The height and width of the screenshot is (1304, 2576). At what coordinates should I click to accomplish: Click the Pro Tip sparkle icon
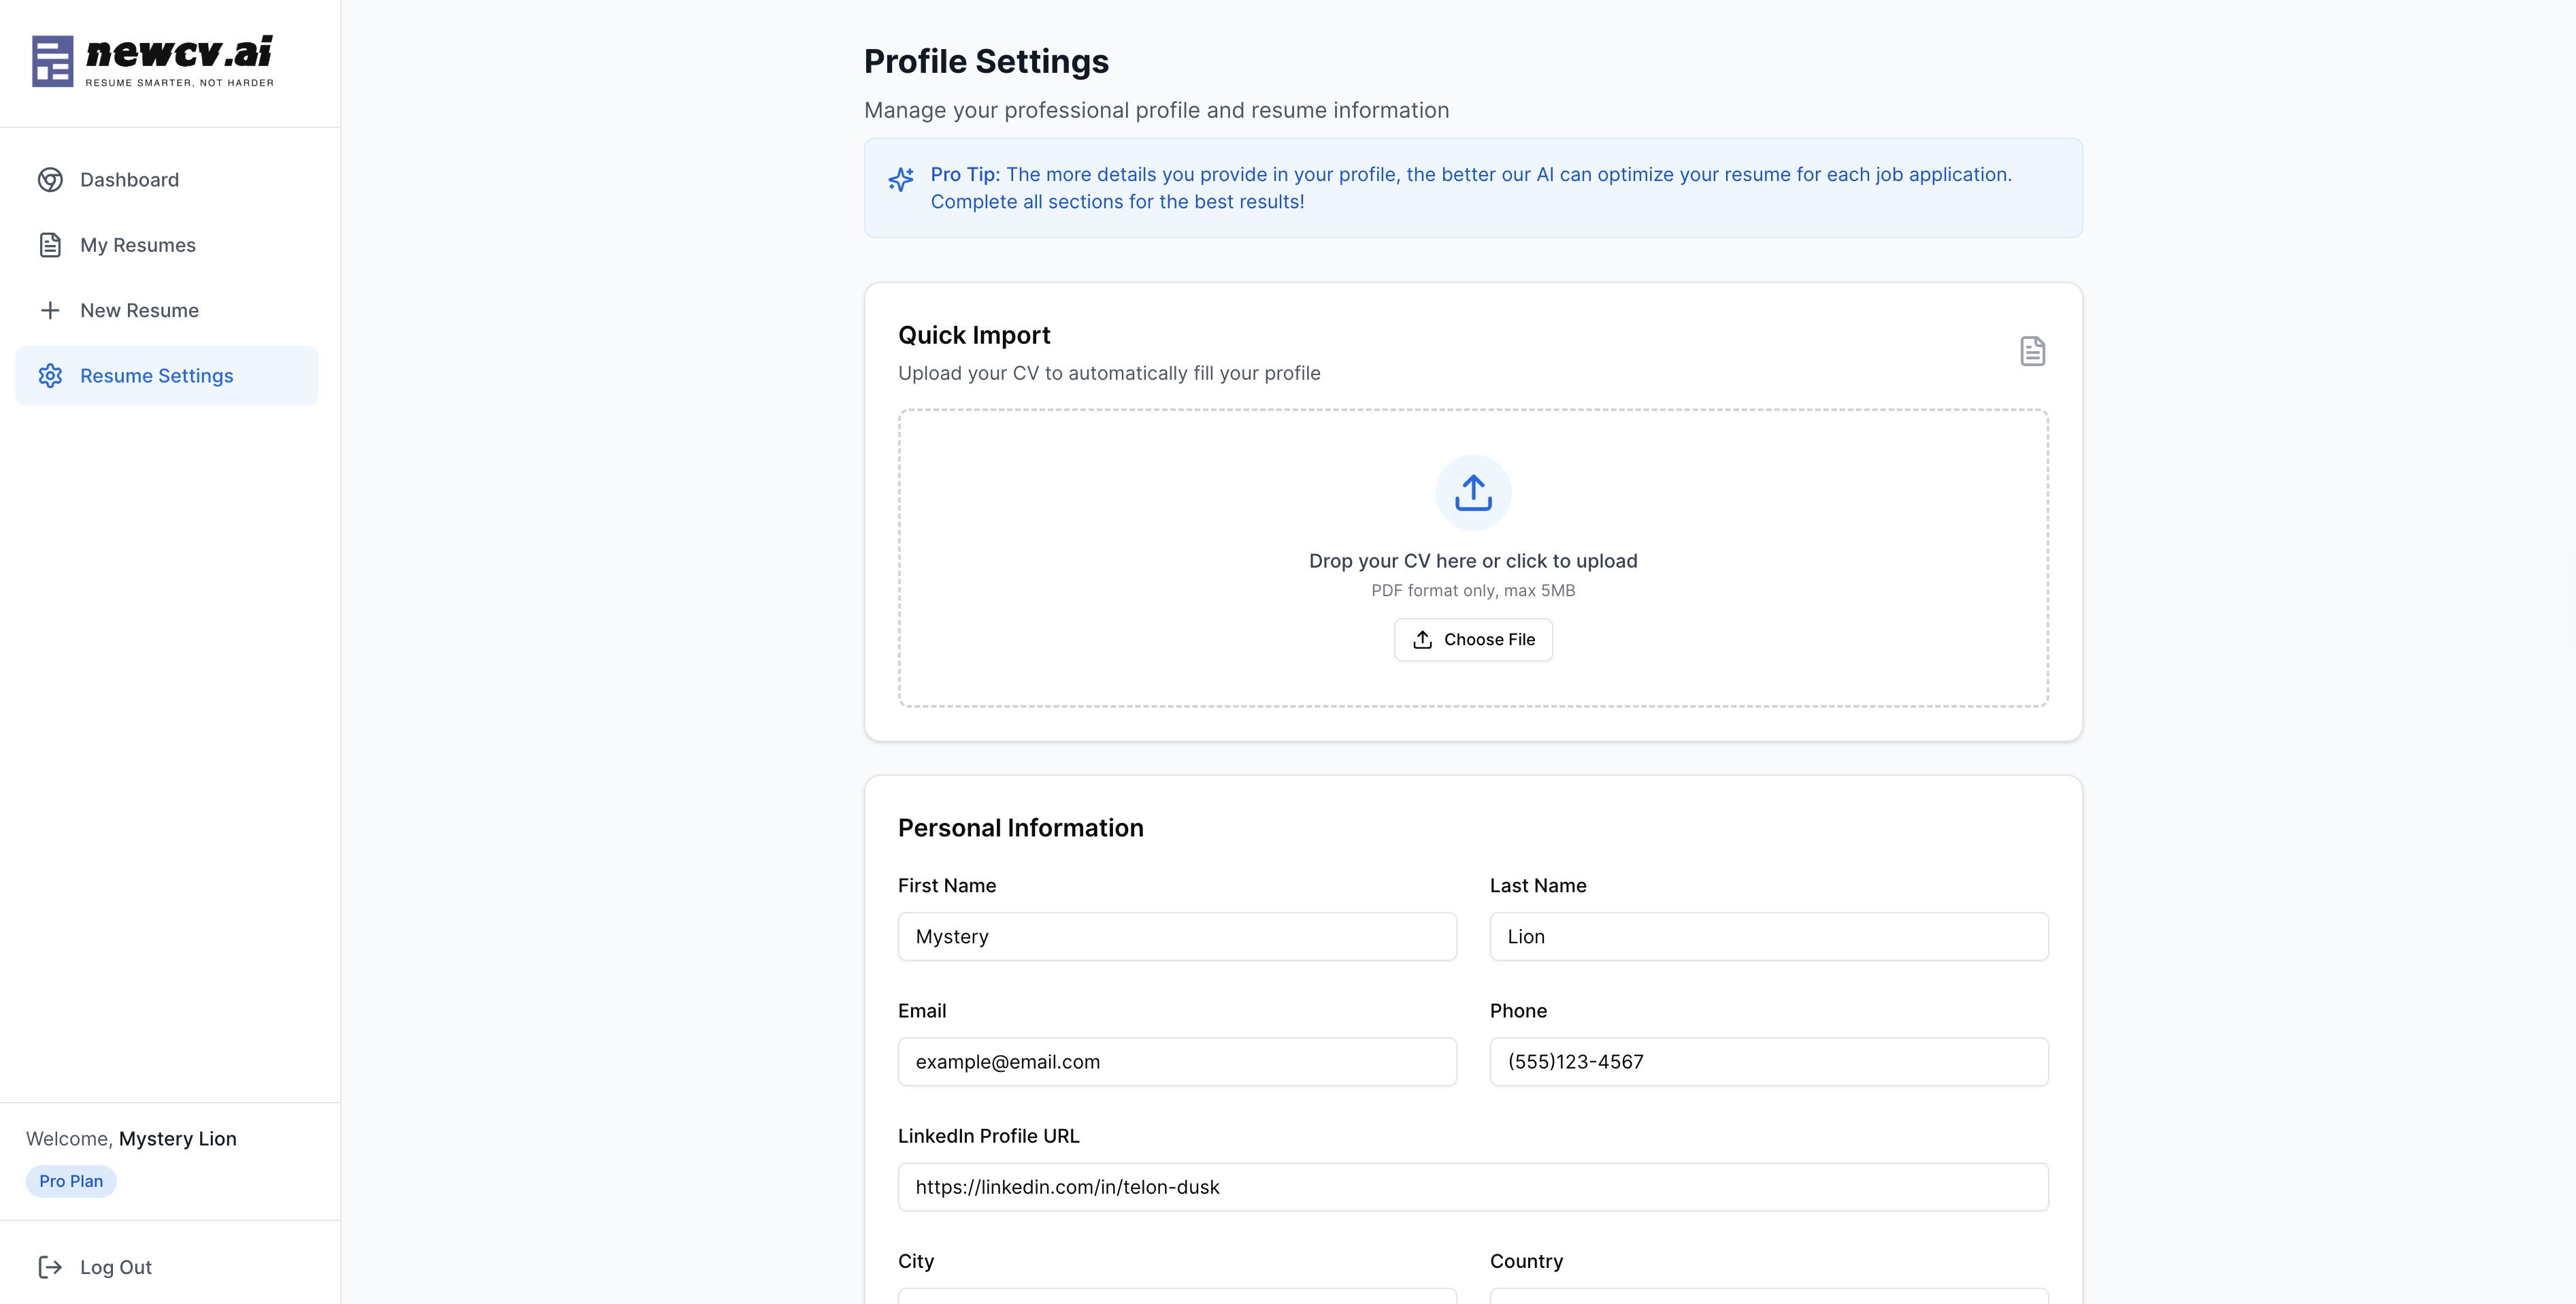pyautogui.click(x=900, y=180)
